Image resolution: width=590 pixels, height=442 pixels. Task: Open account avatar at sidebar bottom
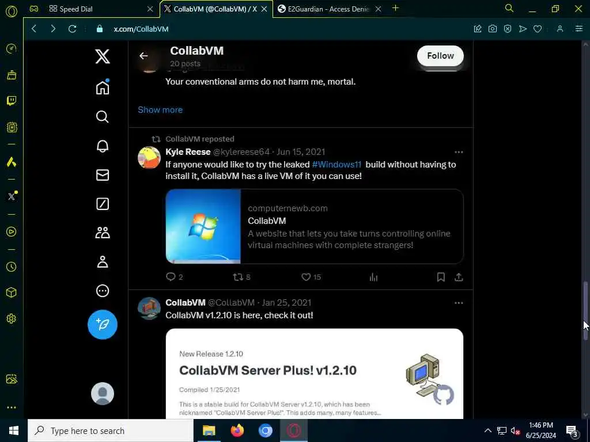click(103, 394)
